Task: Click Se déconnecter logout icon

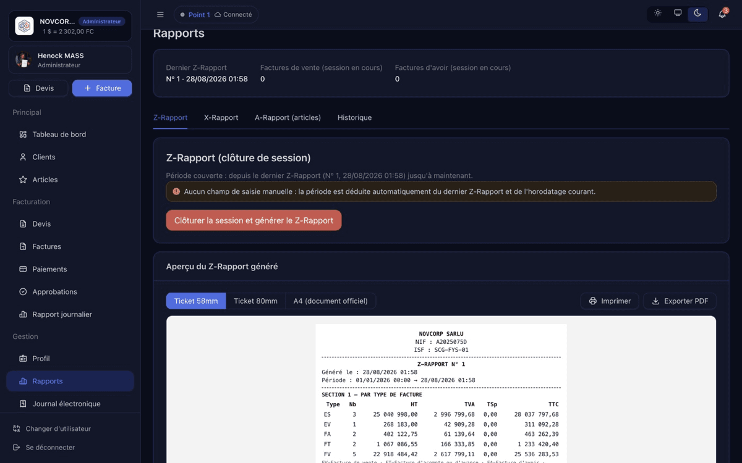Action: point(16,448)
